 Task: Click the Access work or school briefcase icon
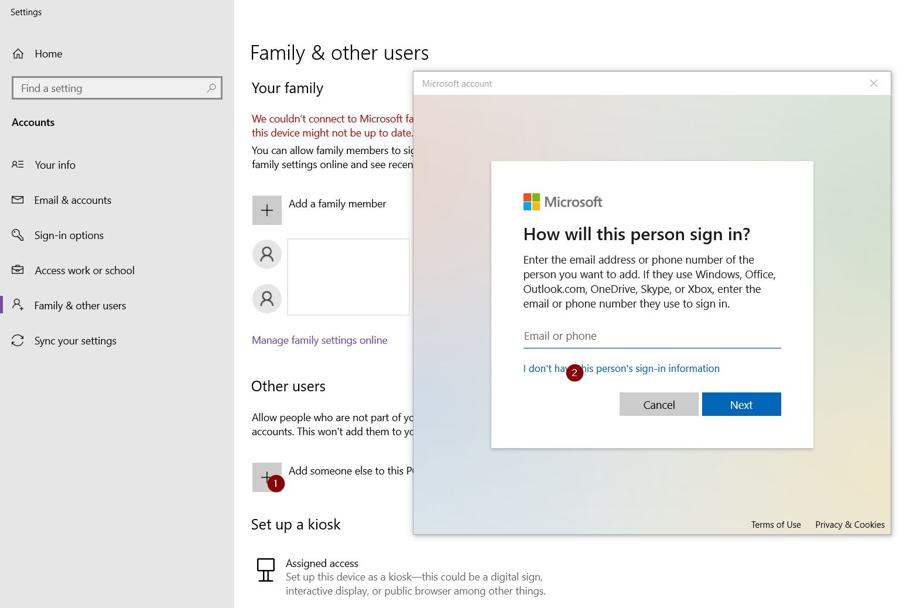click(18, 270)
